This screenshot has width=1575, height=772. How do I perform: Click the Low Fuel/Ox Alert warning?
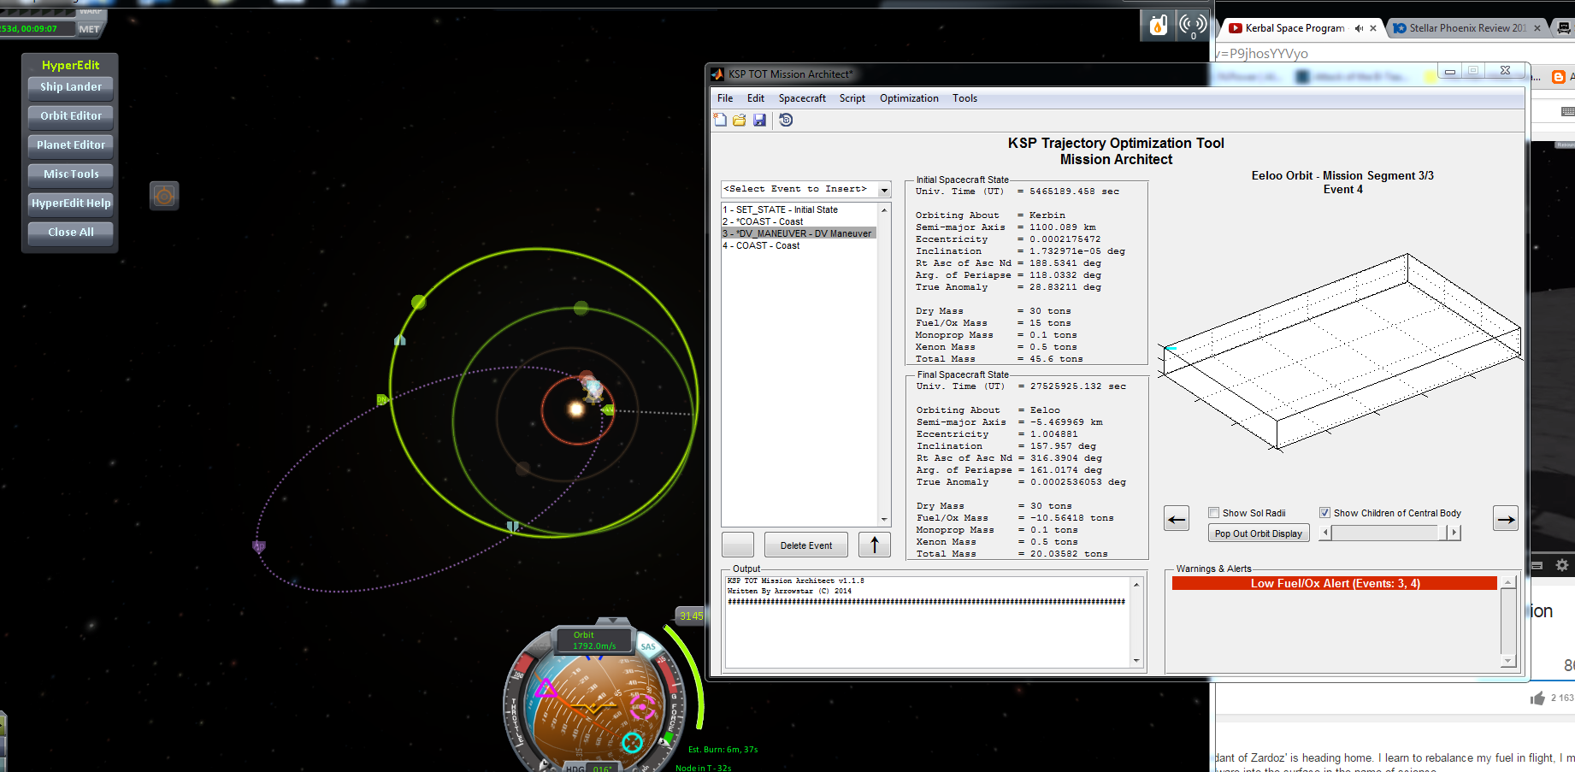[1334, 583]
